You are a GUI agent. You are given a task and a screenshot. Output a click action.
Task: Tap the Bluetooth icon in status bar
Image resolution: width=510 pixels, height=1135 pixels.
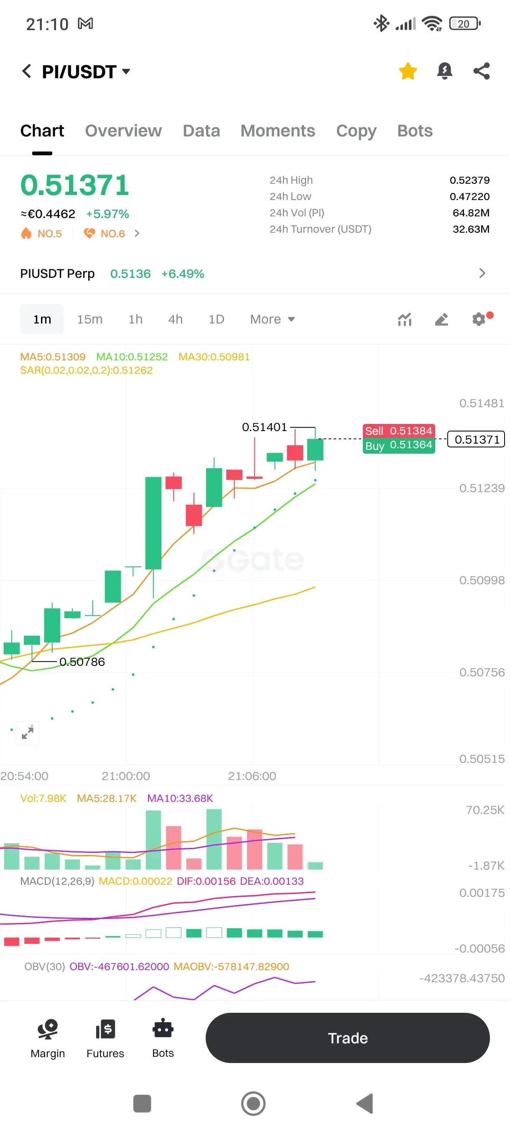[381, 23]
